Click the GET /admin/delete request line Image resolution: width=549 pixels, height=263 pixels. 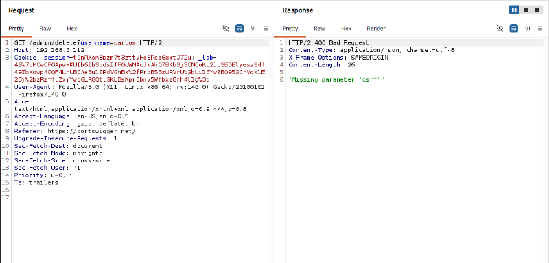(89, 42)
